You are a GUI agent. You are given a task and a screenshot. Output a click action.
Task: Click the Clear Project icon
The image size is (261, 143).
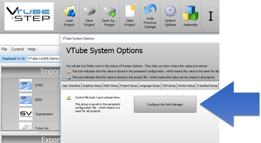coord(130,15)
